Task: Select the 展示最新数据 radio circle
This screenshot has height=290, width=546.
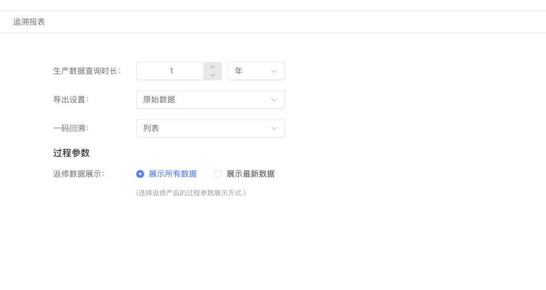Action: point(218,174)
